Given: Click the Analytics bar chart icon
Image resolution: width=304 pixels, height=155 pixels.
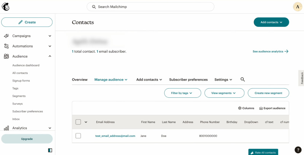Looking at the screenshot, I should click(6, 128).
